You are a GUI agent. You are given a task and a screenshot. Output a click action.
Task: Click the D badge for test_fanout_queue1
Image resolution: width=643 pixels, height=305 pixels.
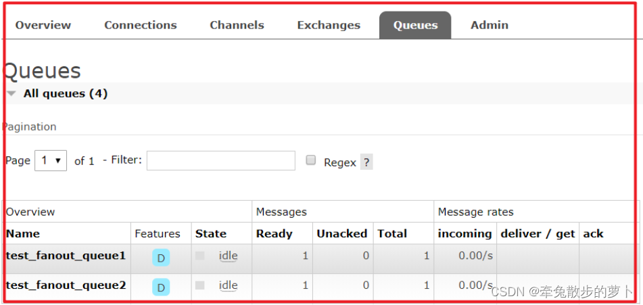coord(161,258)
